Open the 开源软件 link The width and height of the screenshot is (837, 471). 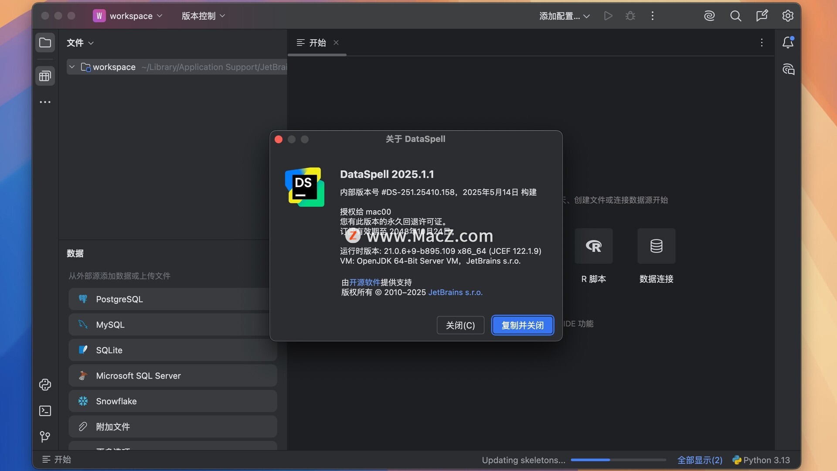pyautogui.click(x=364, y=283)
